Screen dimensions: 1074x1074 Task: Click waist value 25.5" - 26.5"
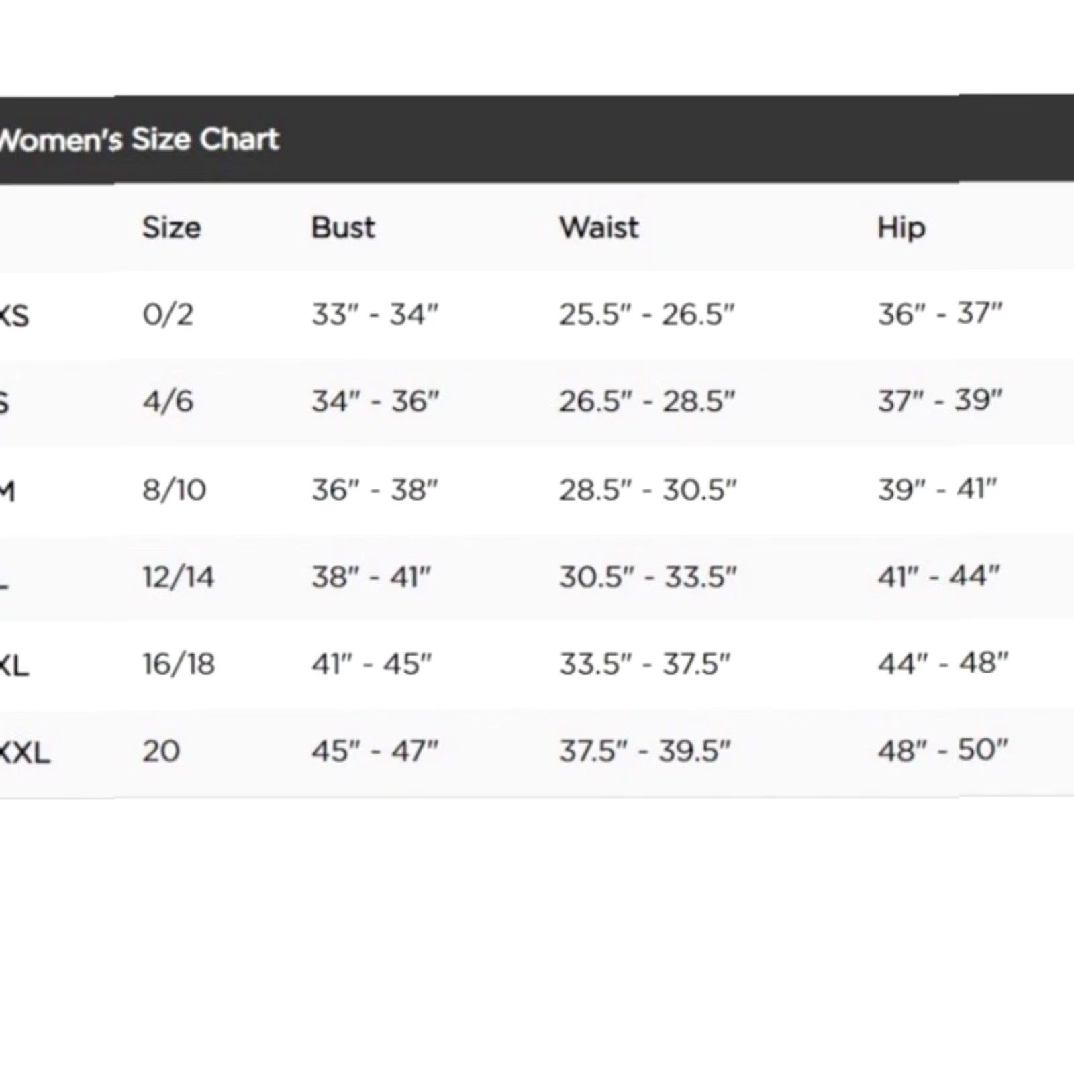[x=647, y=314]
